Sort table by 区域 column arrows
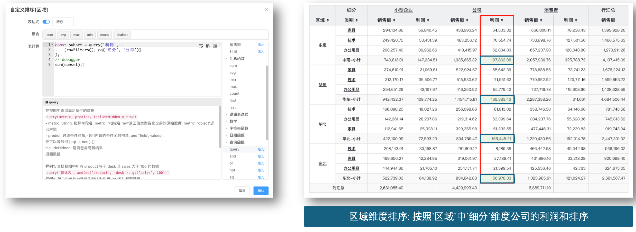 coord(328,20)
